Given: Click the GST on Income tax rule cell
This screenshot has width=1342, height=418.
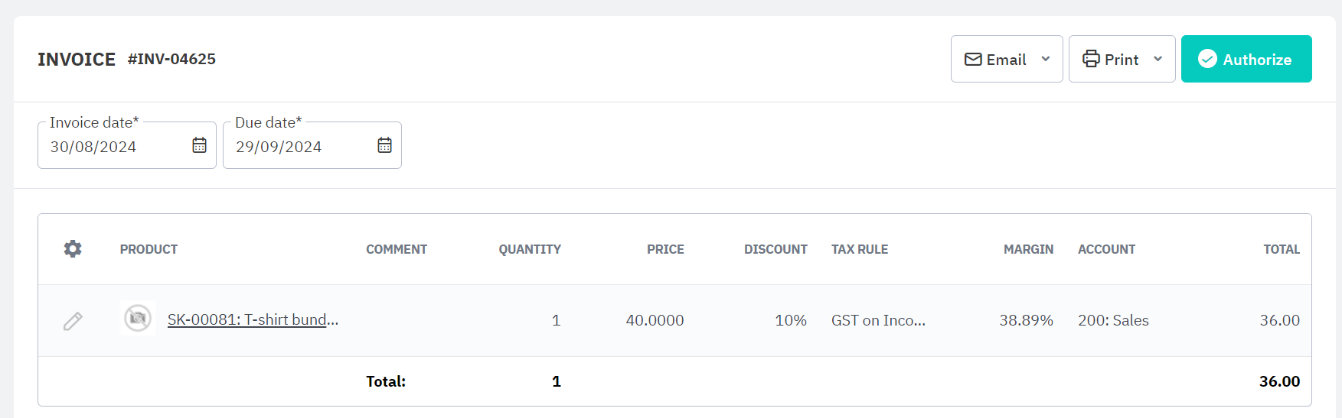Looking at the screenshot, I should click(x=878, y=320).
